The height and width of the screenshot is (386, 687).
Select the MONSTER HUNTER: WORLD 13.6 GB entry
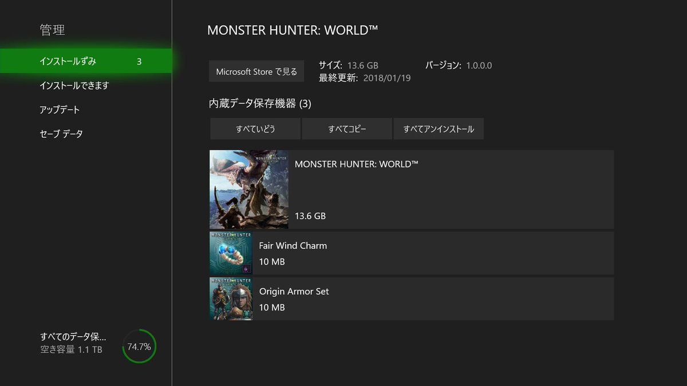[x=412, y=189]
